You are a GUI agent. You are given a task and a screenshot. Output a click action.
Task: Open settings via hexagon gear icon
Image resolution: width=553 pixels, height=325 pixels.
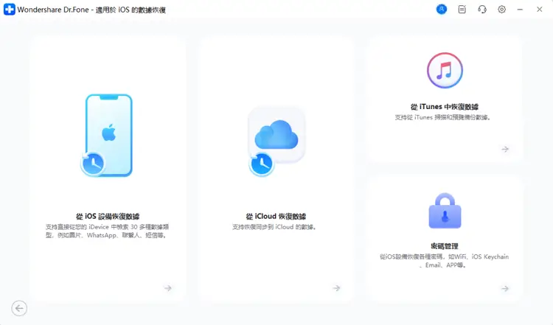[501, 10]
